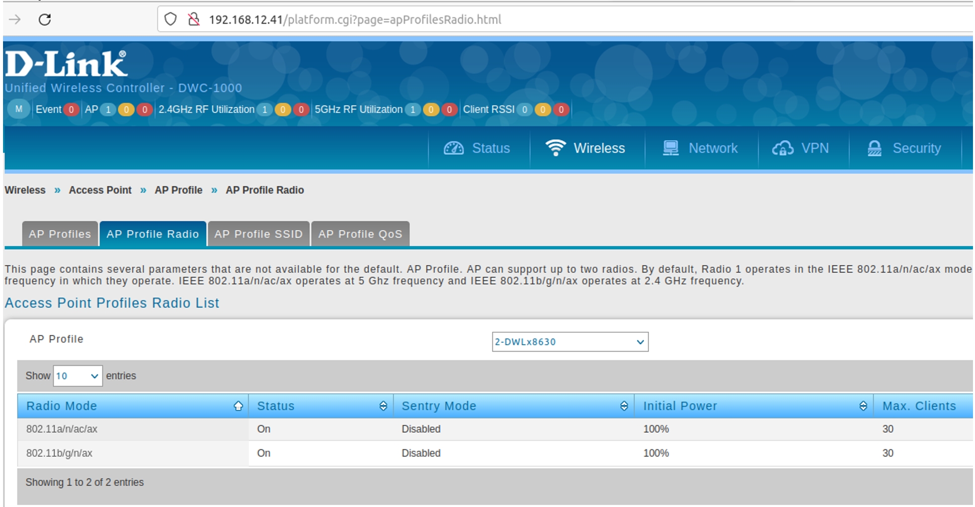
Task: Click the round M status badge
Action: tap(19, 109)
